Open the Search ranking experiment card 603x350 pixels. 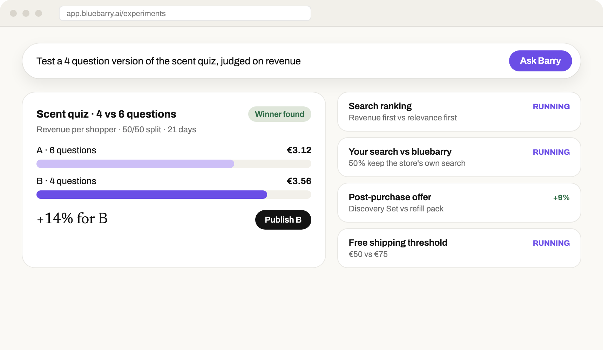(459, 112)
